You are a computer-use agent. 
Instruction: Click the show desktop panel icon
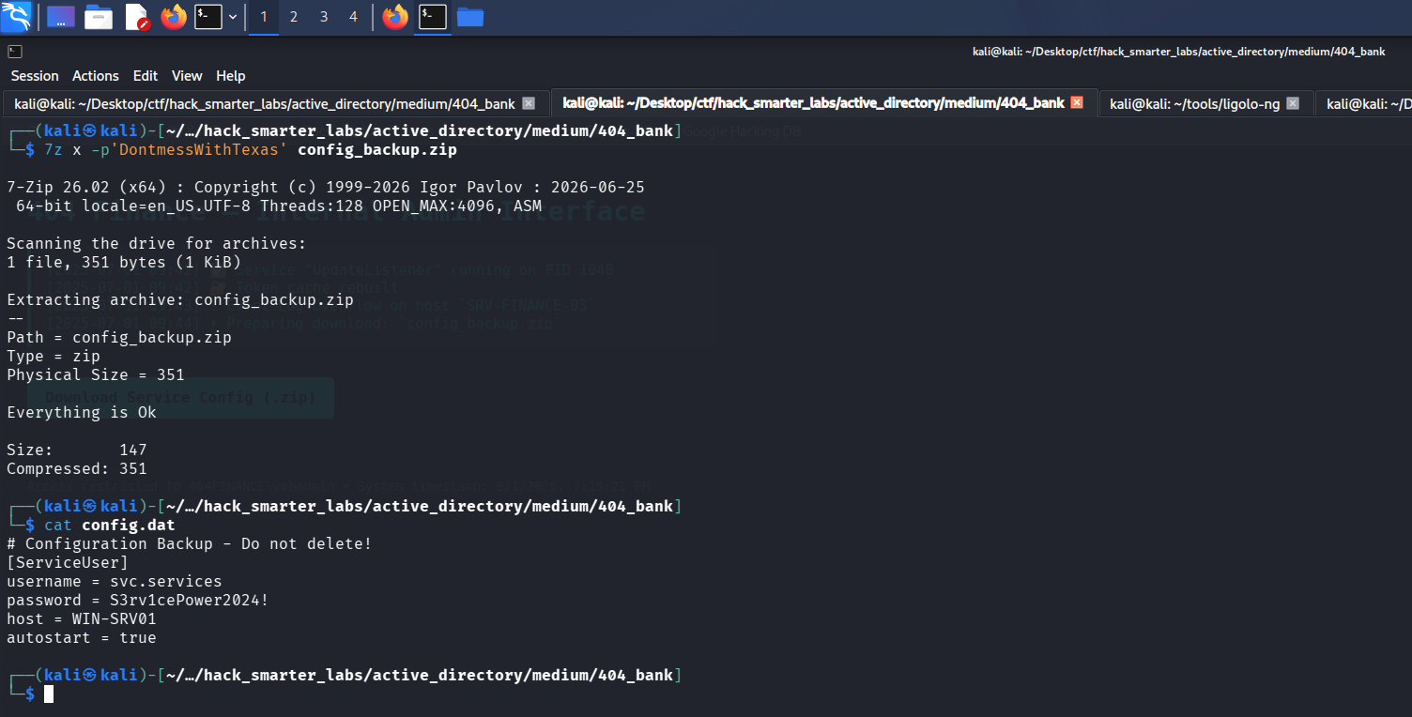(61, 16)
